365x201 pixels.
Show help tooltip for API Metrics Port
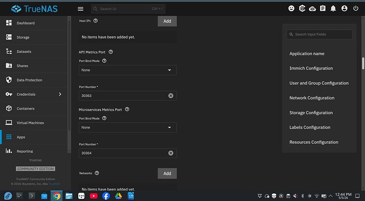(x=111, y=52)
